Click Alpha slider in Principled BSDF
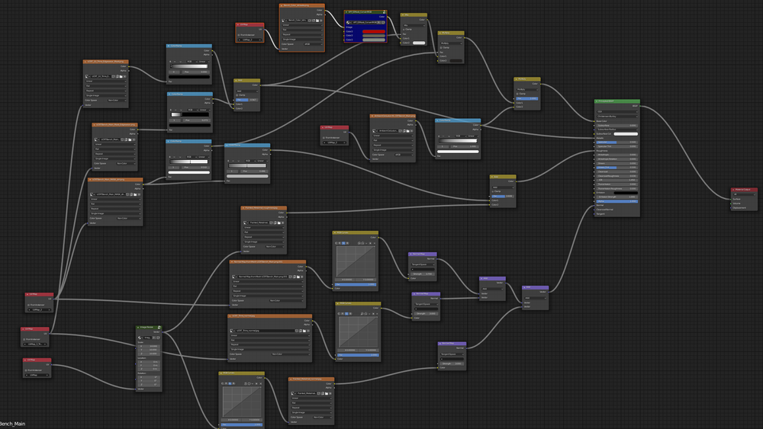This screenshot has height=429, width=763. coord(617,201)
